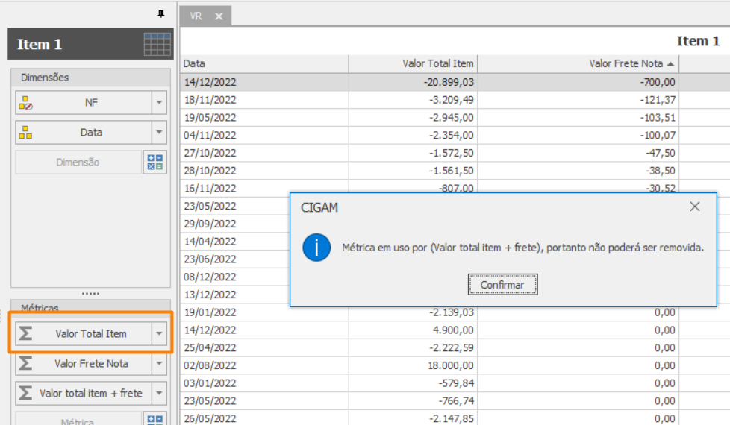Click the freight value -121,37
This screenshot has height=425, width=730.
click(658, 100)
